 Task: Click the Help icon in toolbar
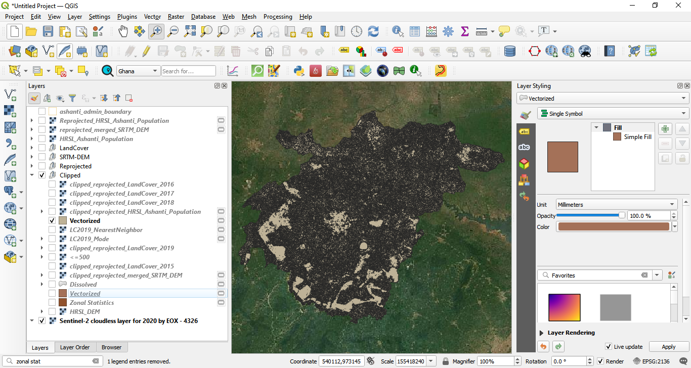(610, 51)
